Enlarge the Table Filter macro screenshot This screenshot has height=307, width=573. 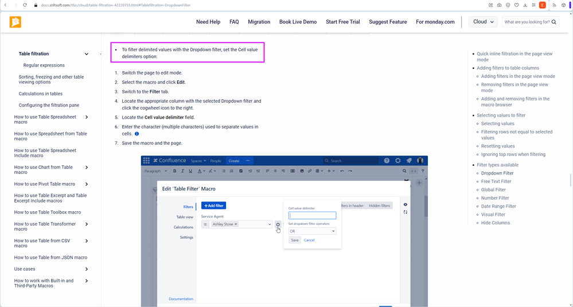[284, 231]
